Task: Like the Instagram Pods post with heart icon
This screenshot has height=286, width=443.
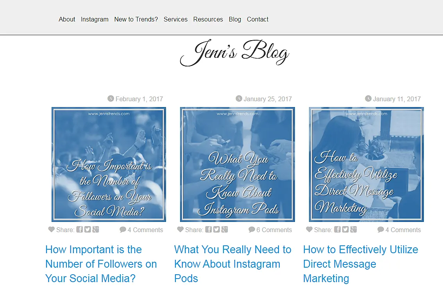Action: click(180, 229)
